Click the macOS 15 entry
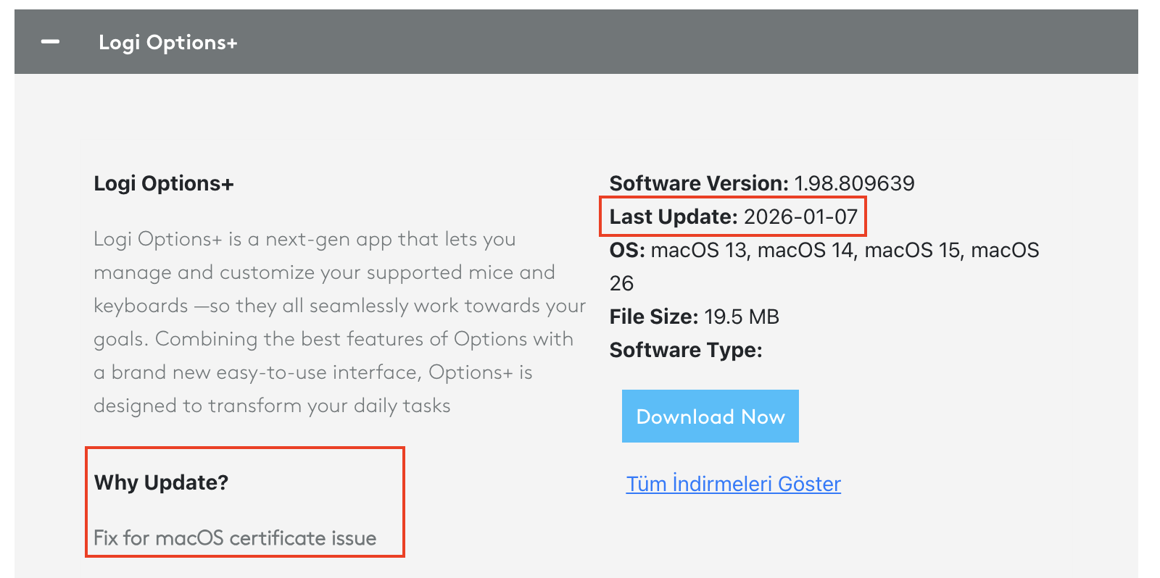Image resolution: width=1160 pixels, height=578 pixels. tap(912, 251)
